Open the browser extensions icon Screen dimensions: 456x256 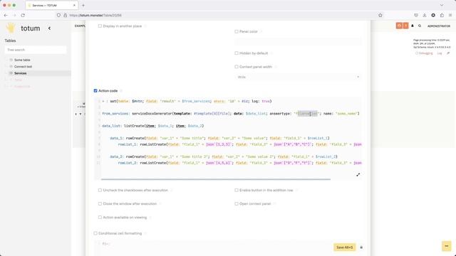coord(442,15)
